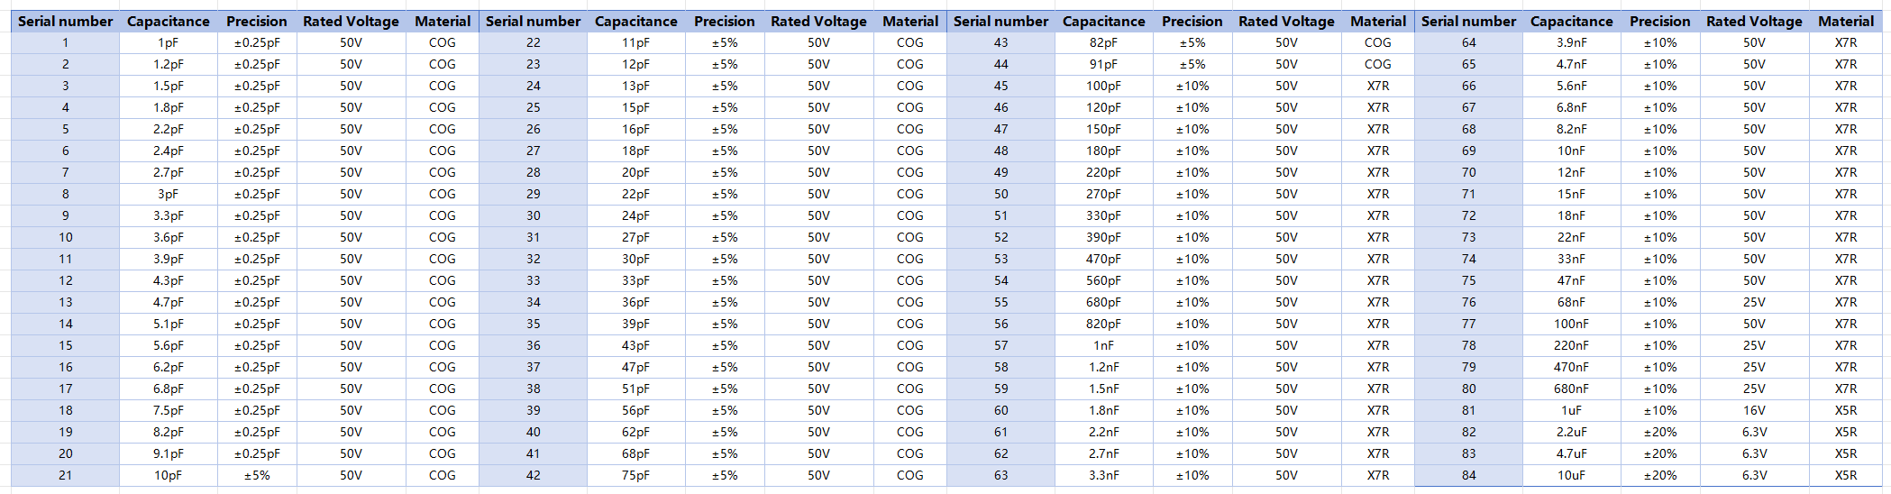Click the 100nF capacitance cell
This screenshot has width=1891, height=494.
(x=1571, y=324)
